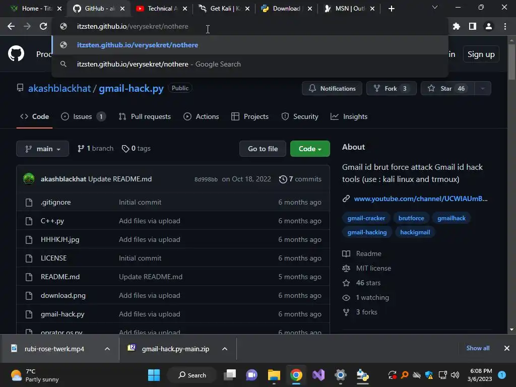Select the itzsten.github.io URL suggestion
Image resolution: width=516 pixels, height=387 pixels.
click(x=250, y=45)
